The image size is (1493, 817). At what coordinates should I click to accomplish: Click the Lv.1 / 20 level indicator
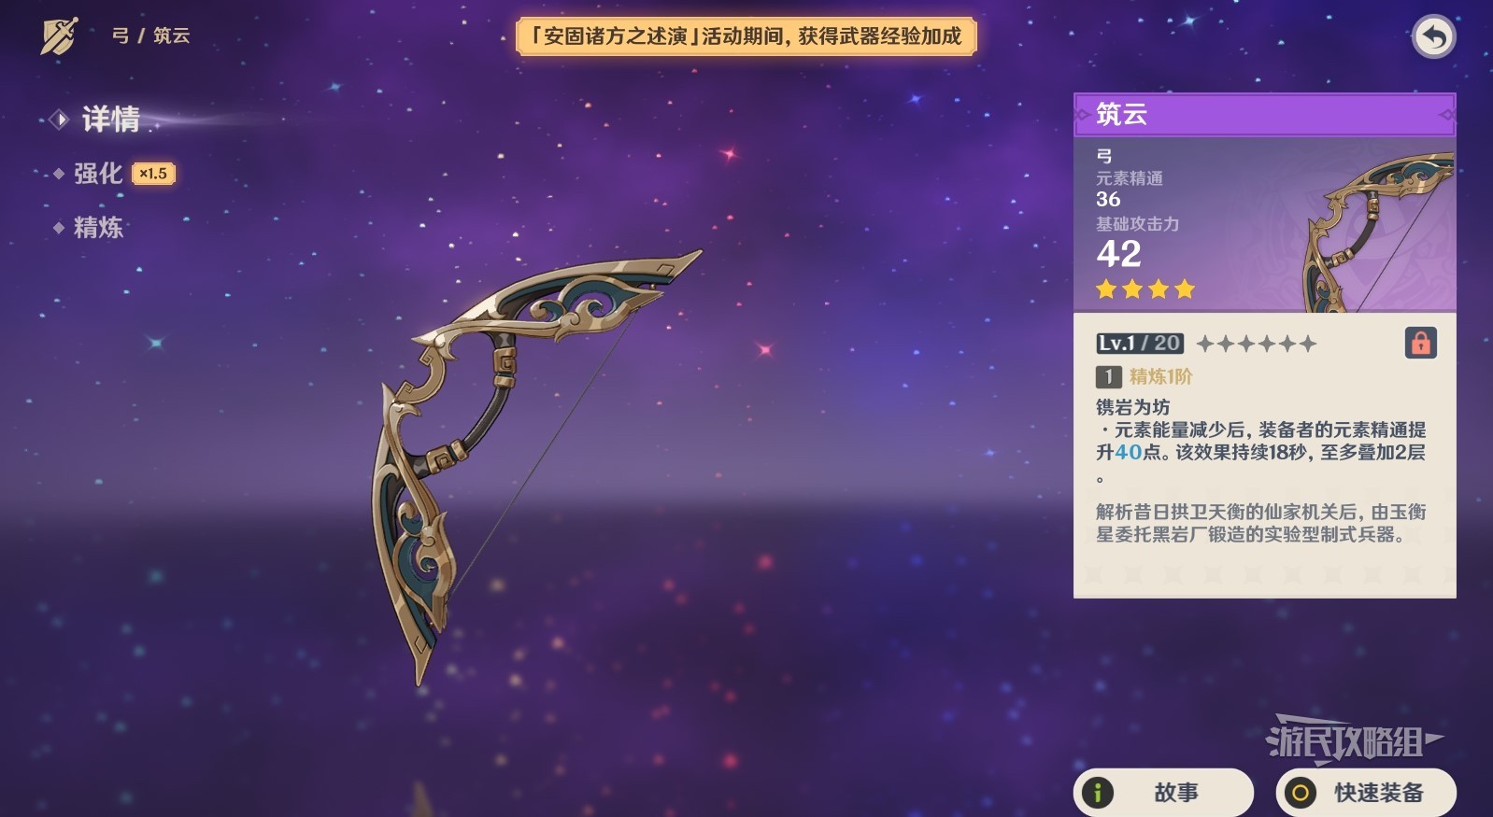[1140, 344]
